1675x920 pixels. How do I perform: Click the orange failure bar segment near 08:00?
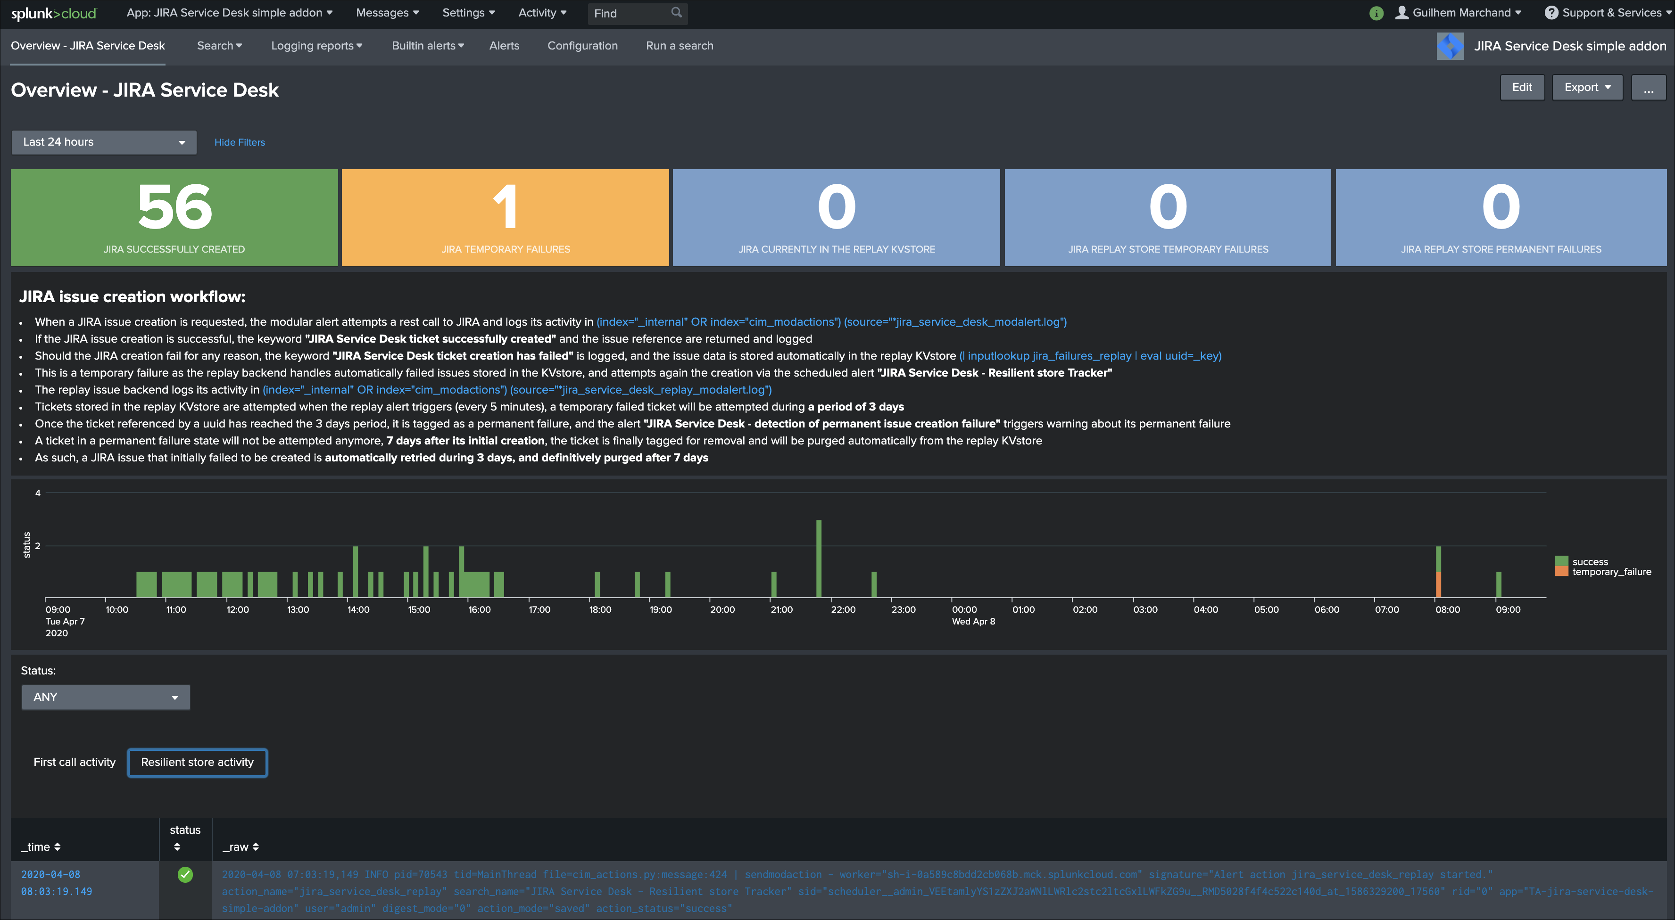pyautogui.click(x=1438, y=585)
